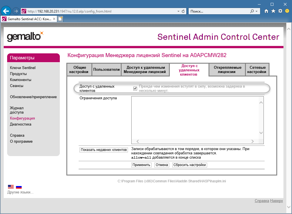Click the Применить button
This screenshot has height=214, width=292.
coord(141,165)
